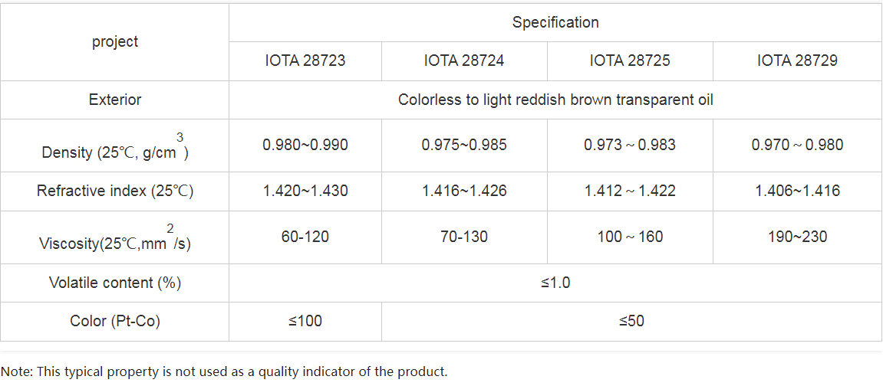Click viscosity value 190~230

coord(797,237)
